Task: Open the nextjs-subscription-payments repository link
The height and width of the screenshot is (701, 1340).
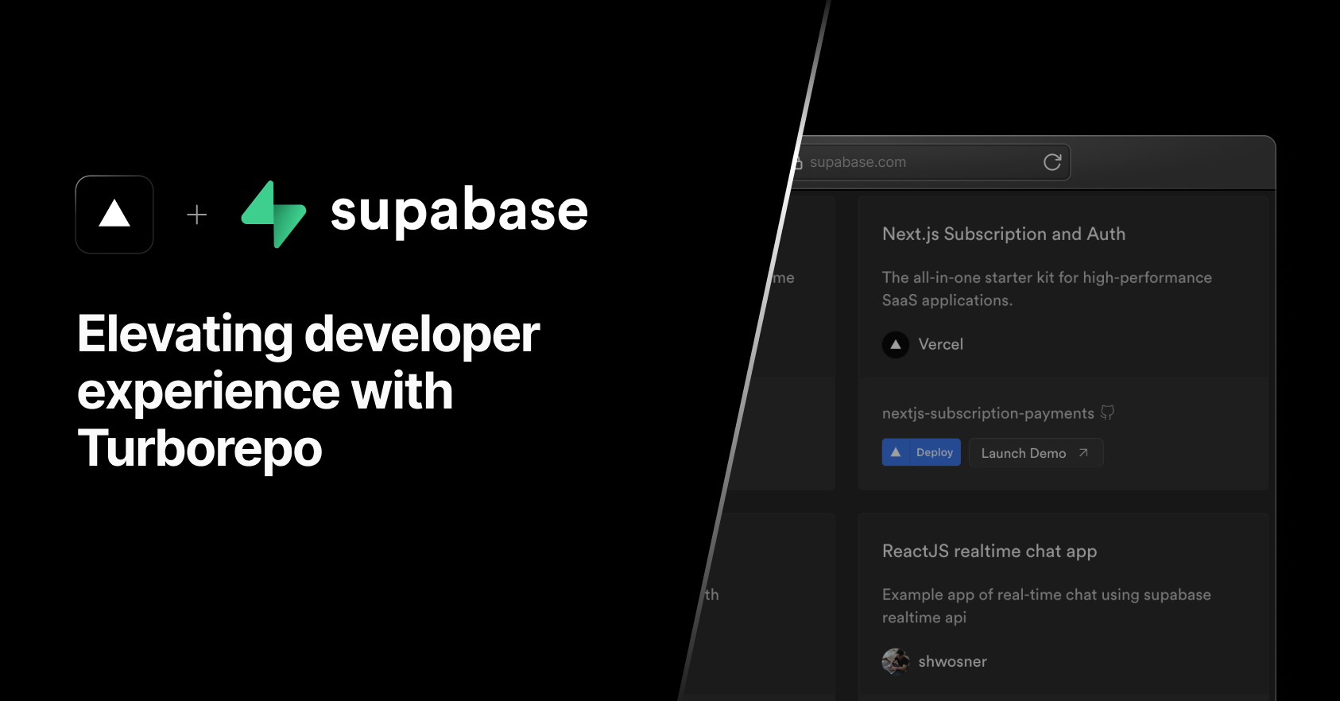Action: click(x=988, y=413)
